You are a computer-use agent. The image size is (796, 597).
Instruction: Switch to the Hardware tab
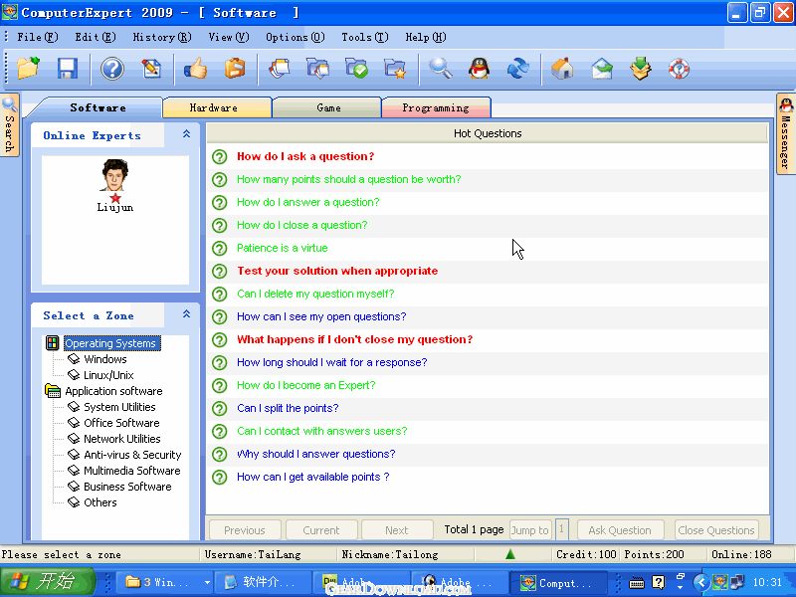pyautogui.click(x=217, y=107)
